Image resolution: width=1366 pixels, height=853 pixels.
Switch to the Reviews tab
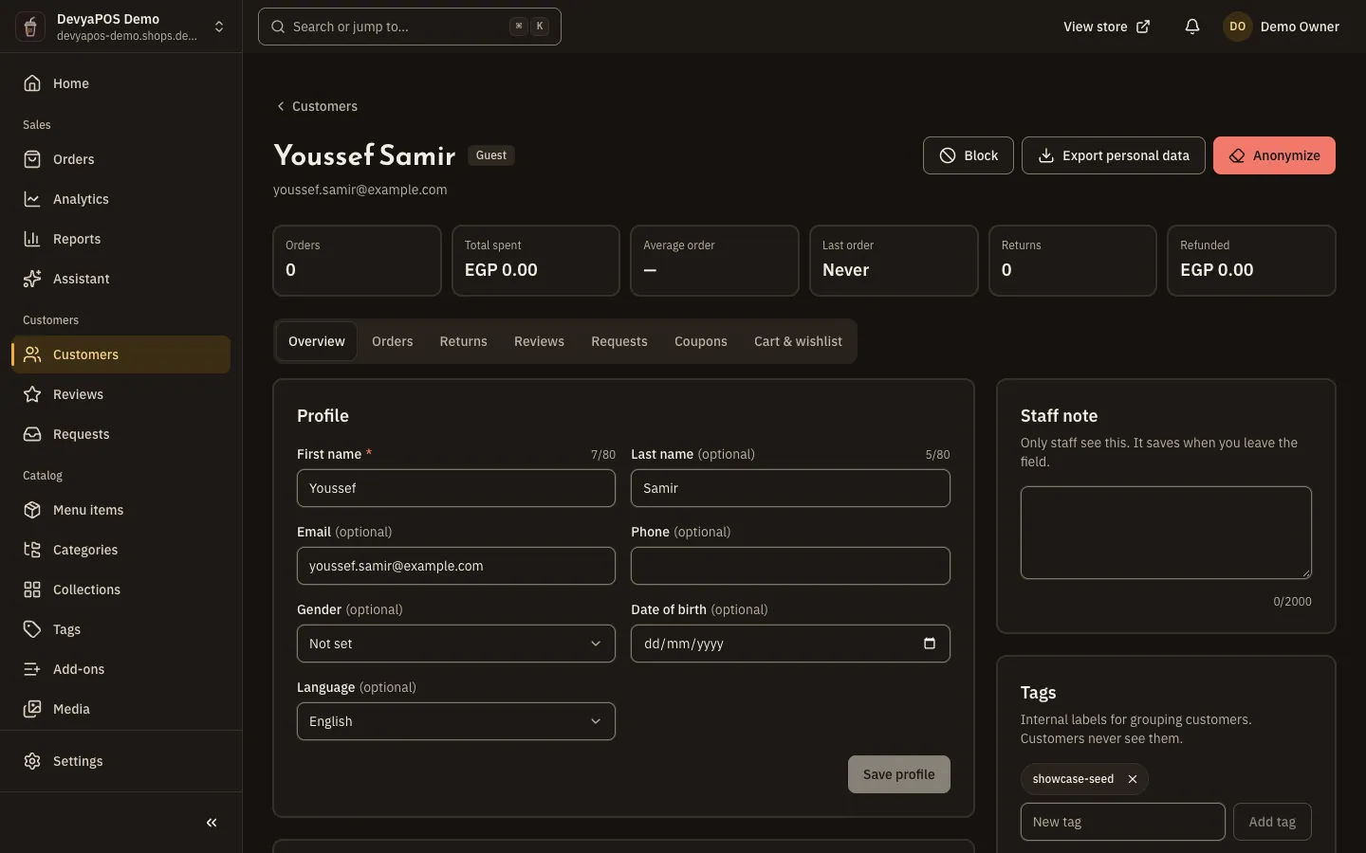539,341
